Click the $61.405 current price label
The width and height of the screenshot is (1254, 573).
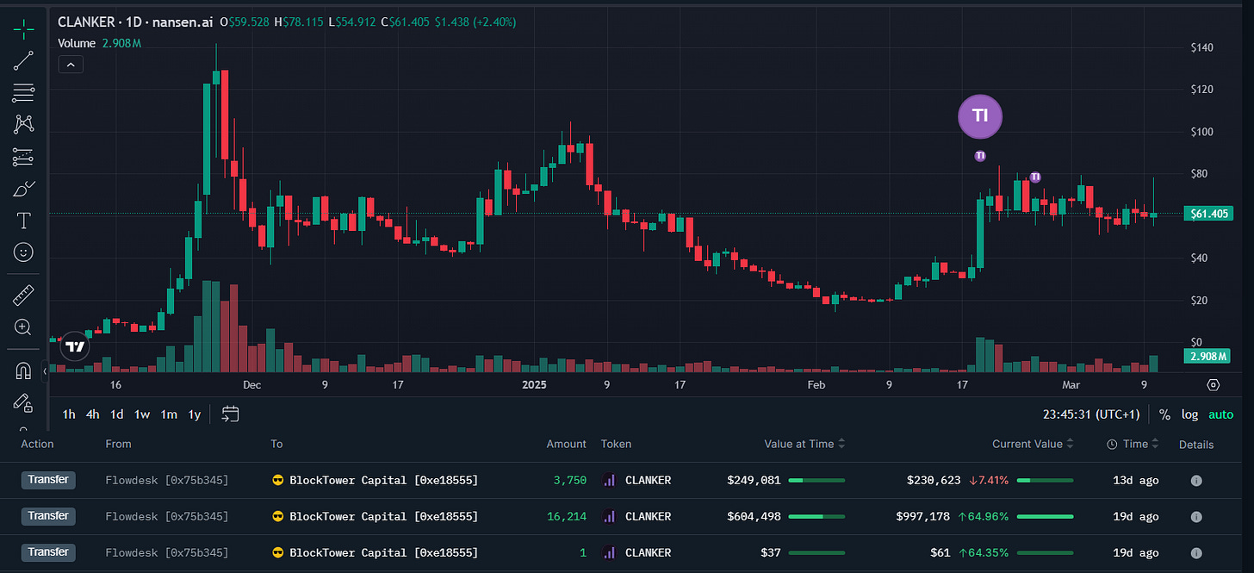click(1208, 214)
